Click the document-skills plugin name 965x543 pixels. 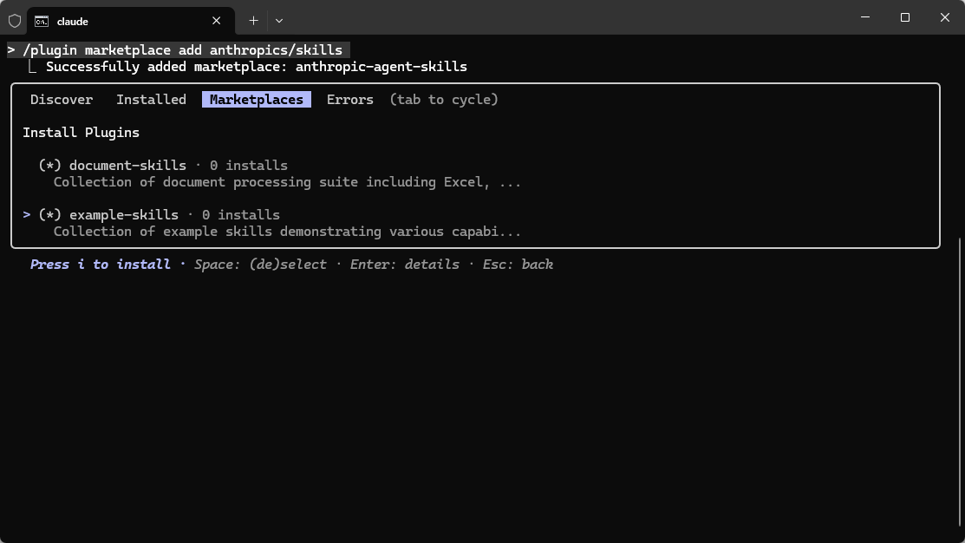(127, 166)
